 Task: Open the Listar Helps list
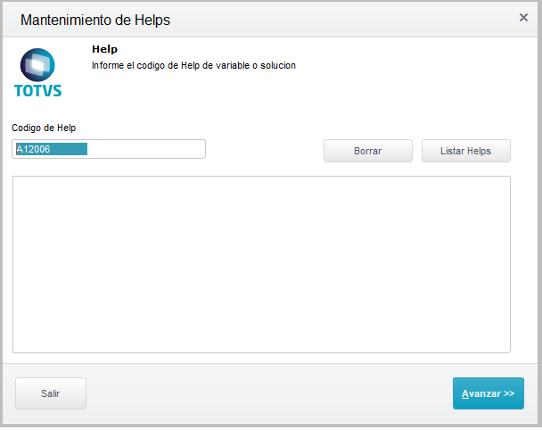[465, 151]
